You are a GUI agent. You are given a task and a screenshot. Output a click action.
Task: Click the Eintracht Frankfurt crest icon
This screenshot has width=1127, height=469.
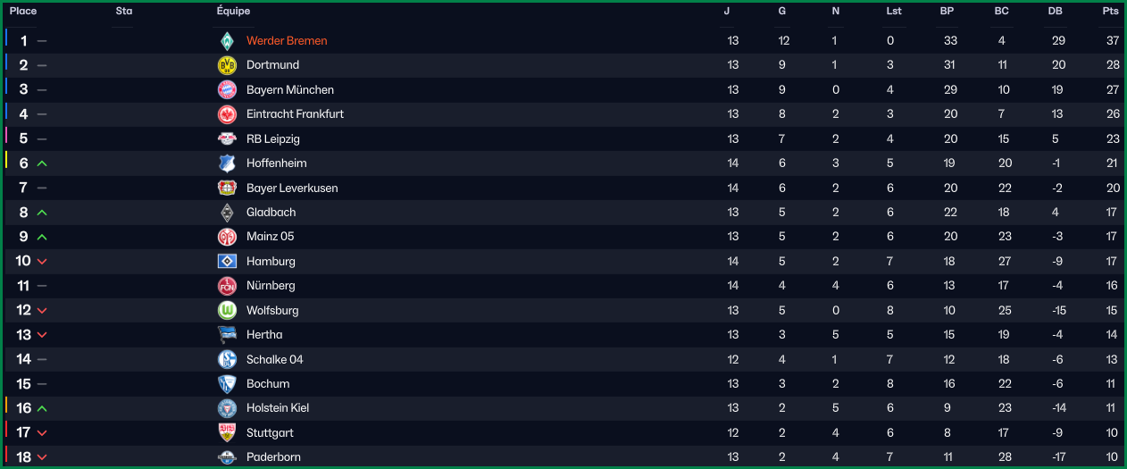227,114
